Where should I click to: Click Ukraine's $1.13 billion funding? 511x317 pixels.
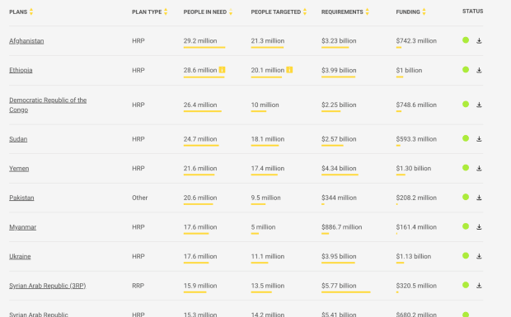click(414, 256)
